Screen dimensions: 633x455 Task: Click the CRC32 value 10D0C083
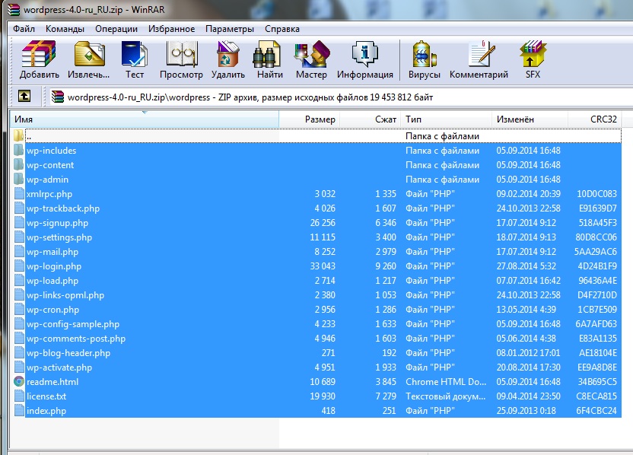596,194
